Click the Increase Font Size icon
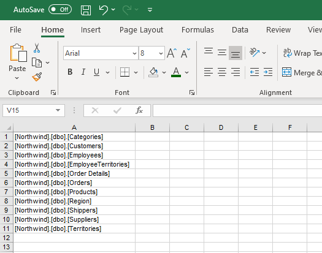This screenshot has width=322, height=253. (x=172, y=53)
